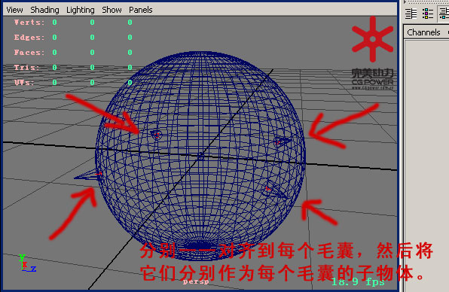
Task: Click the Verts heads-up display label
Action: point(29,23)
